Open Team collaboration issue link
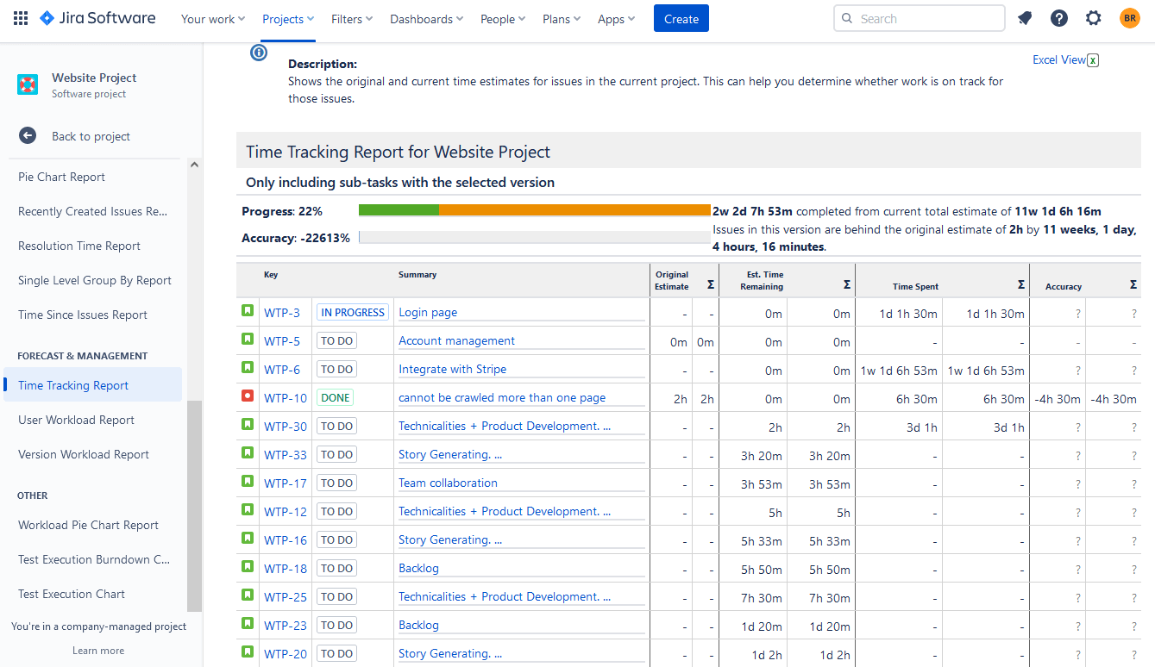 [x=448, y=483]
